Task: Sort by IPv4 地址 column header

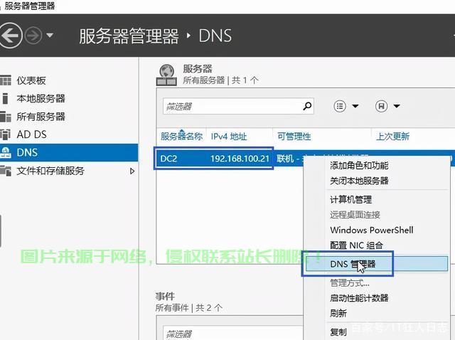Action: pyautogui.click(x=229, y=137)
